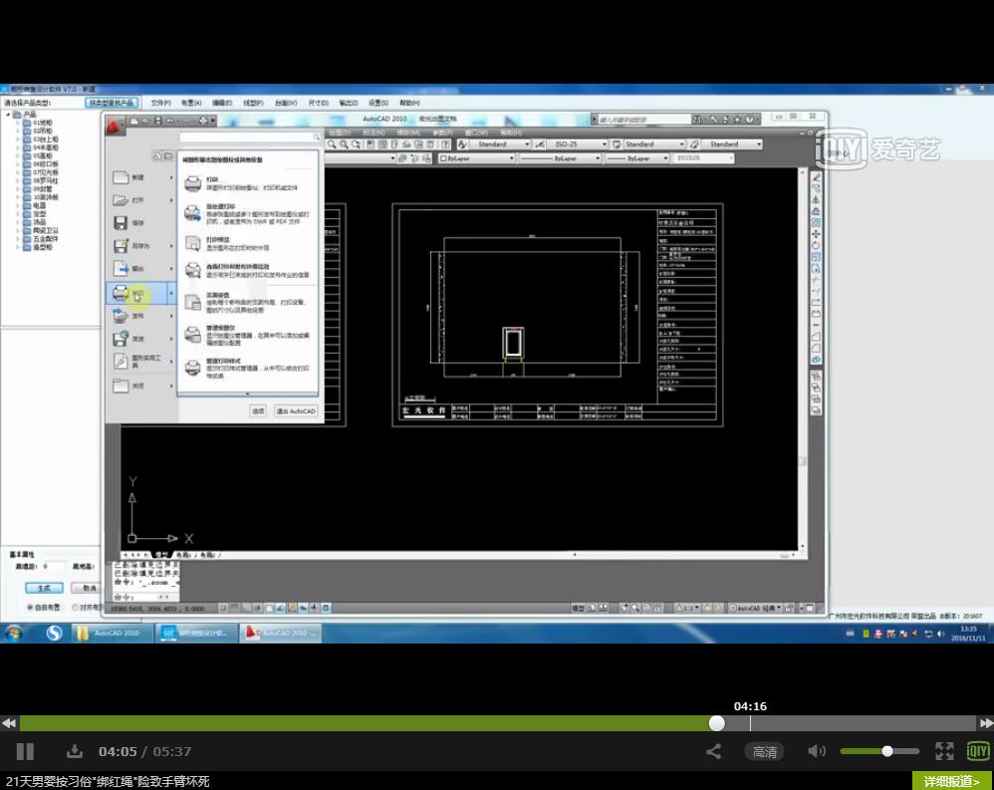Click the fast-forward double-arrow icon
Image resolution: width=994 pixels, height=790 pixels.
986,723
